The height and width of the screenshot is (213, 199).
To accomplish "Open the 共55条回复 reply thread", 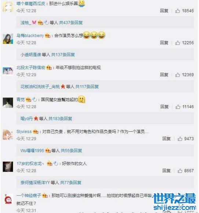I will click(x=71, y=151).
